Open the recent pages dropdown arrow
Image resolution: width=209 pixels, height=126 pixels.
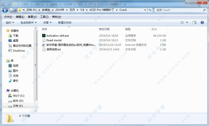[x=16, y=10]
